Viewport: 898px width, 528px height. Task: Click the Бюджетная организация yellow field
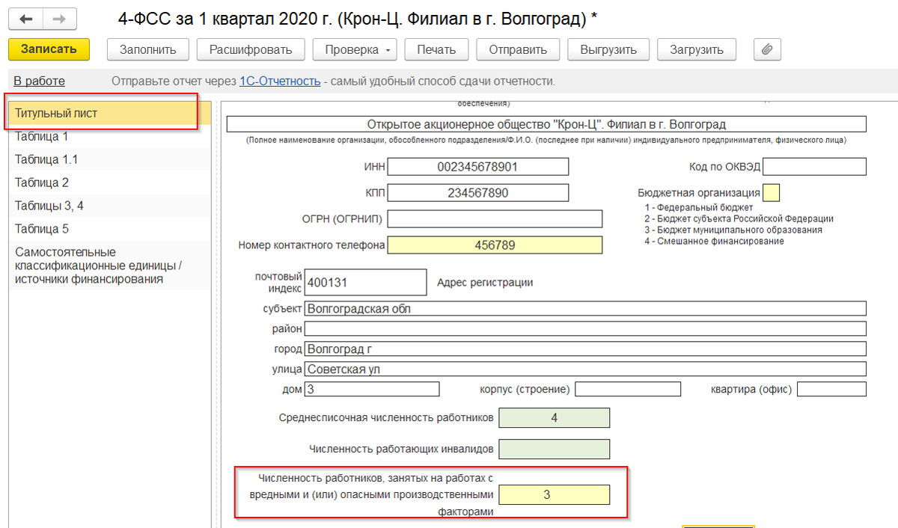pos(771,193)
